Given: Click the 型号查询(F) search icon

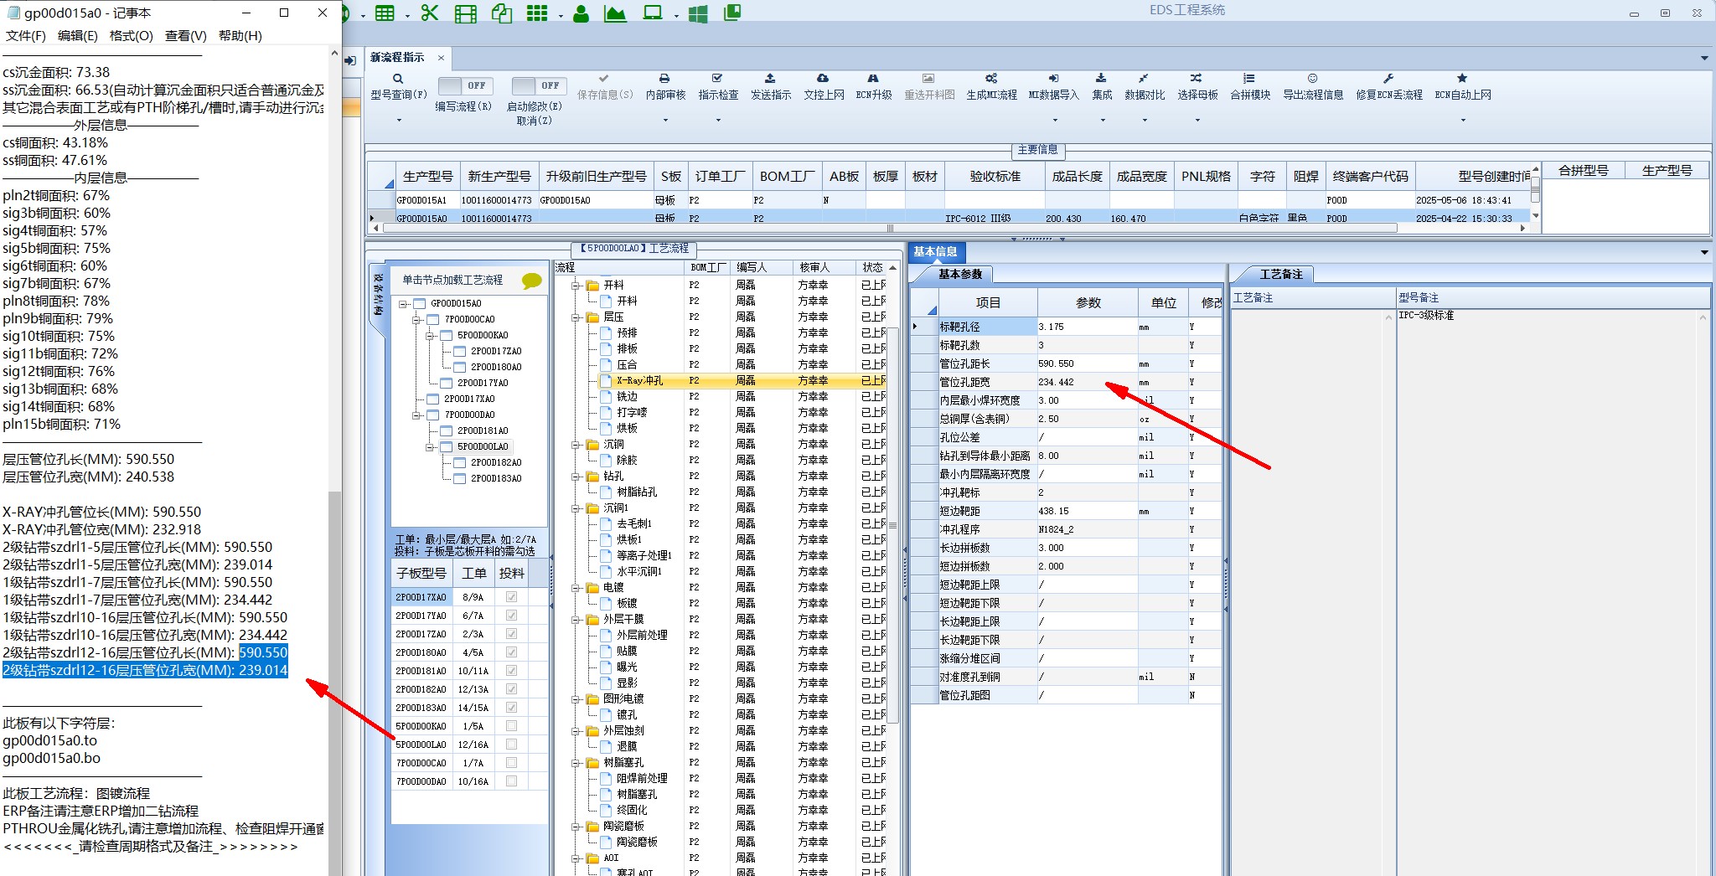Looking at the screenshot, I should tap(399, 79).
